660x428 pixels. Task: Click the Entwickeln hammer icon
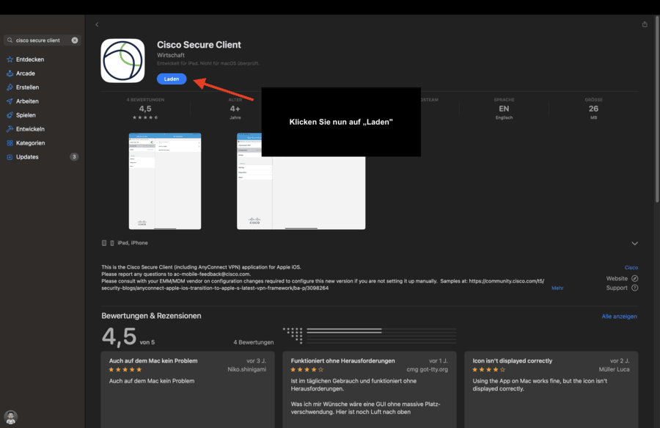(x=10, y=129)
